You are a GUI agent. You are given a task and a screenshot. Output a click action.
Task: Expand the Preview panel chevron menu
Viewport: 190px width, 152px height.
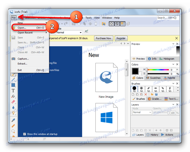coord(173,44)
